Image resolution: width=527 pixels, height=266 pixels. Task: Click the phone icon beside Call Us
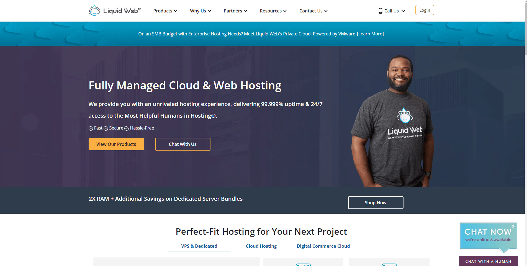[381, 11]
